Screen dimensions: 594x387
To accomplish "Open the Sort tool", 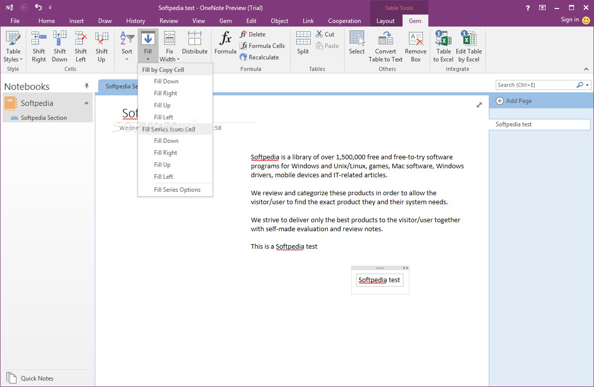I will (x=127, y=46).
